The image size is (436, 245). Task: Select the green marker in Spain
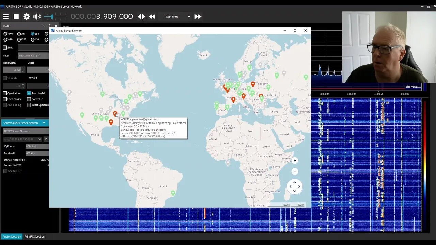pyautogui.click(x=227, y=107)
